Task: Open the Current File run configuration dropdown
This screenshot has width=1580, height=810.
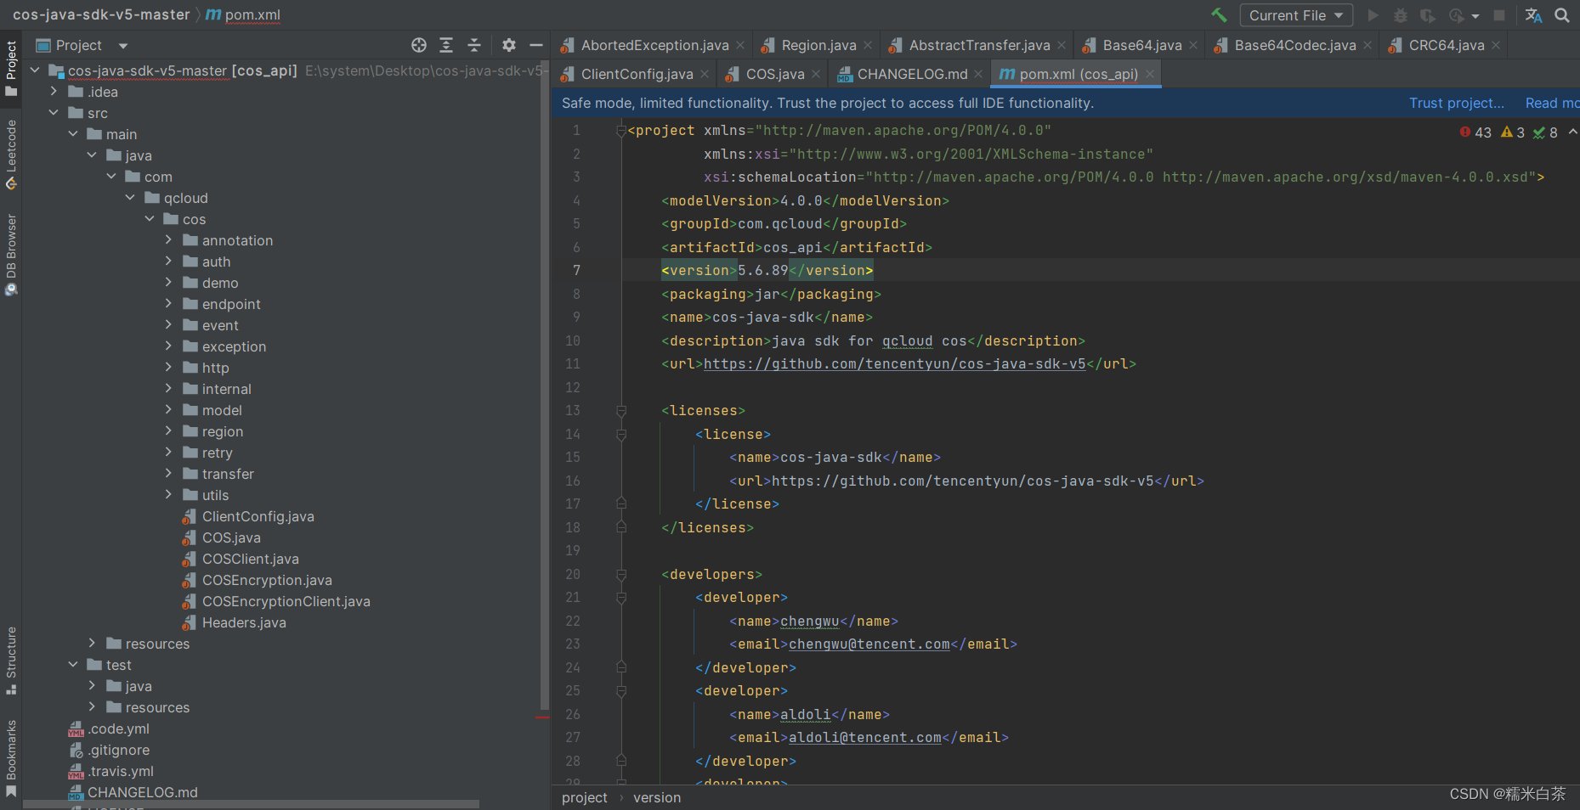Action: [1295, 15]
